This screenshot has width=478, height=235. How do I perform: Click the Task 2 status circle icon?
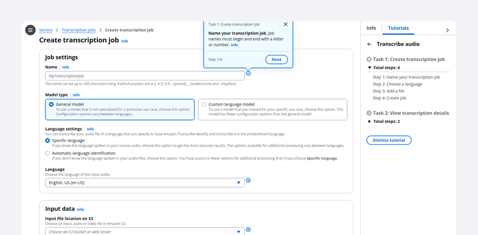click(x=369, y=113)
